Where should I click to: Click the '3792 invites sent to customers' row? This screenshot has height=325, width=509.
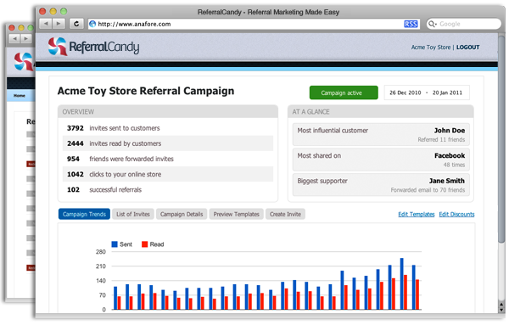point(168,128)
